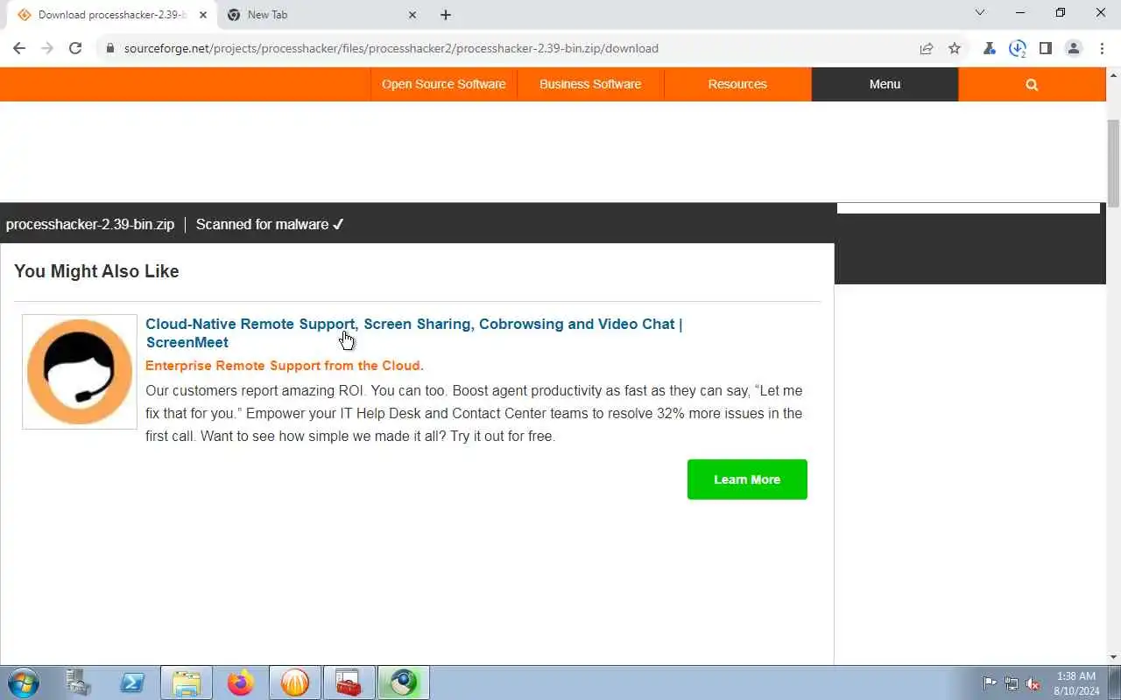Screen dimensions: 1121x700
Task: Click the ScreenMeet headset logo thumbnail
Action: (x=80, y=372)
